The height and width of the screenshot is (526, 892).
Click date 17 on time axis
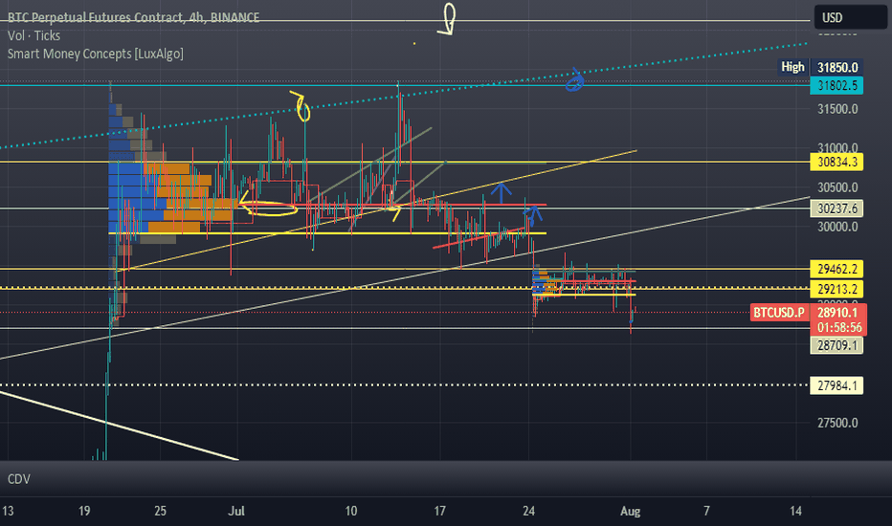[439, 512]
